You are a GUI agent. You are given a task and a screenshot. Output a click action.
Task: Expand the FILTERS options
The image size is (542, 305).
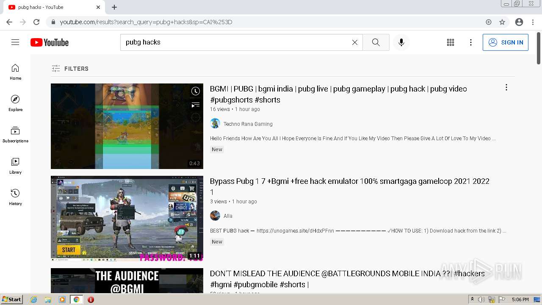70,69
